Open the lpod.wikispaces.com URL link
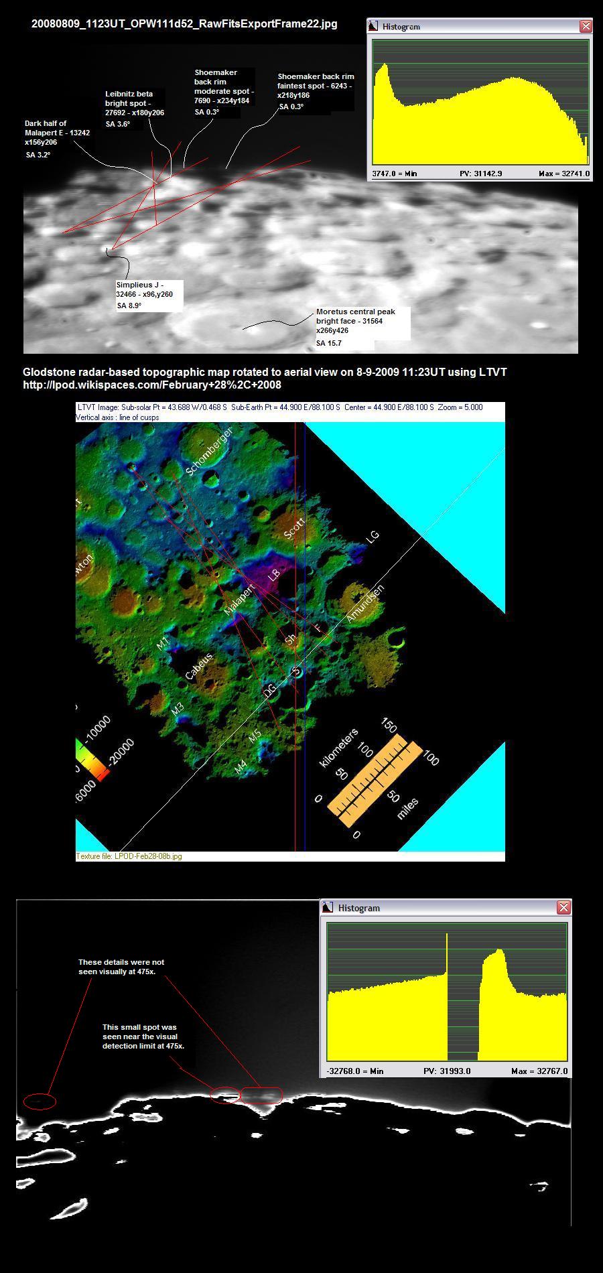Viewport: 603px width, 1273px height. pyautogui.click(x=152, y=385)
